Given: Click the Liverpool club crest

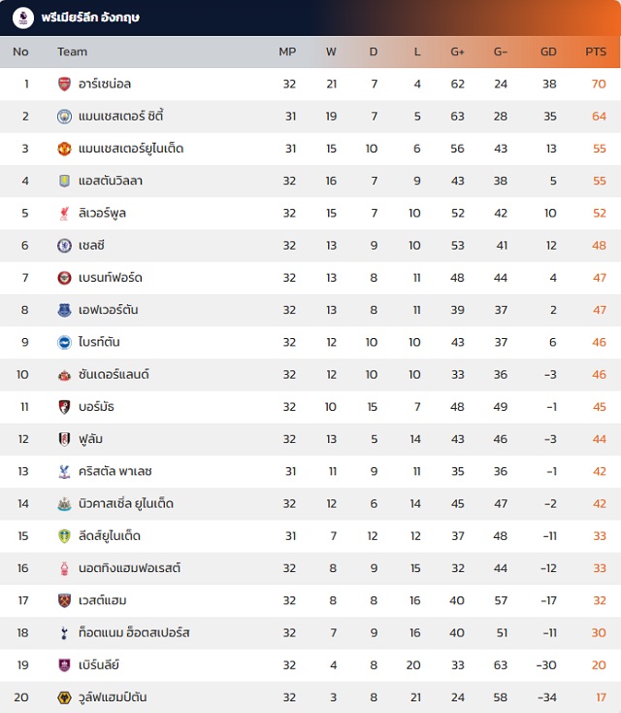Looking at the screenshot, I should 64,213.
